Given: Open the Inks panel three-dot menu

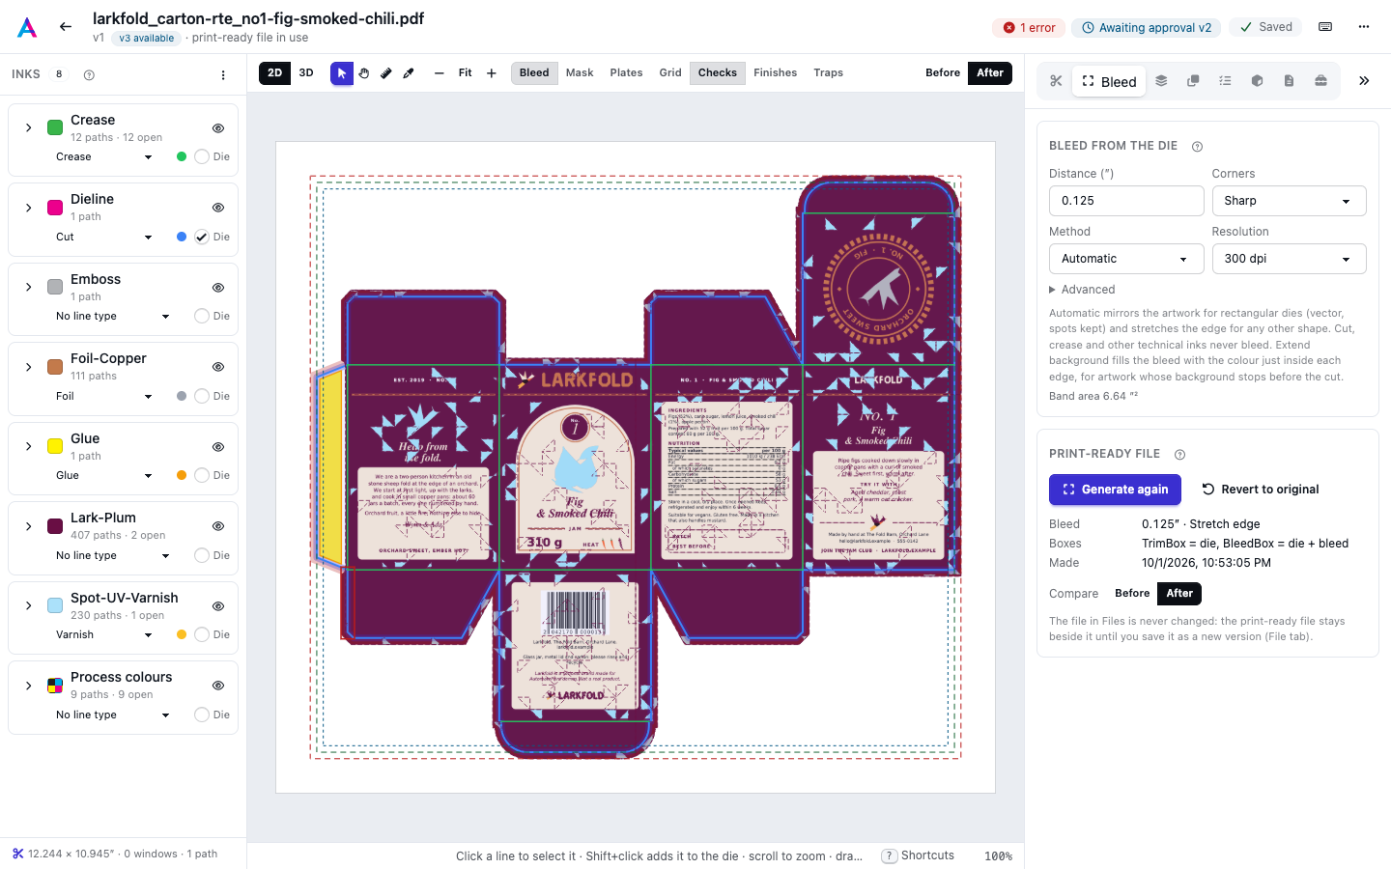Looking at the screenshot, I should (223, 75).
